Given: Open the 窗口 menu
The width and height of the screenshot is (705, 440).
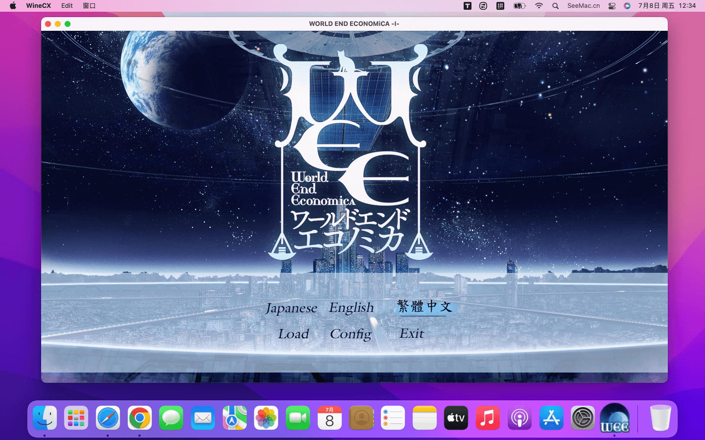Looking at the screenshot, I should pos(89,6).
